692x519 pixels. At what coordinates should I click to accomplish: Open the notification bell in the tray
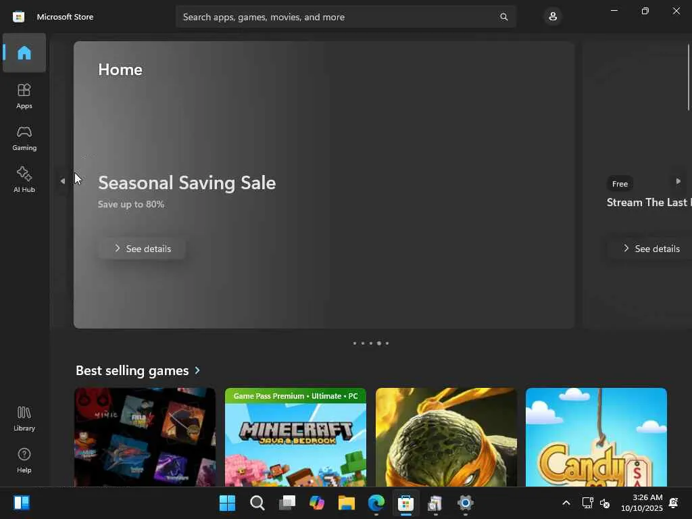674,503
